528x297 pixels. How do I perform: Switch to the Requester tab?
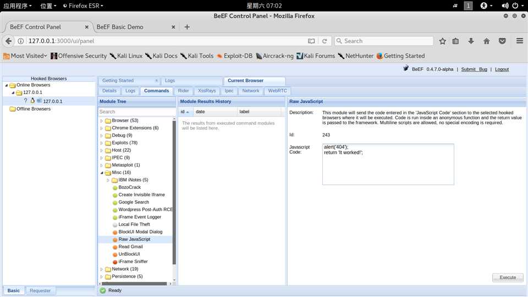coord(40,290)
